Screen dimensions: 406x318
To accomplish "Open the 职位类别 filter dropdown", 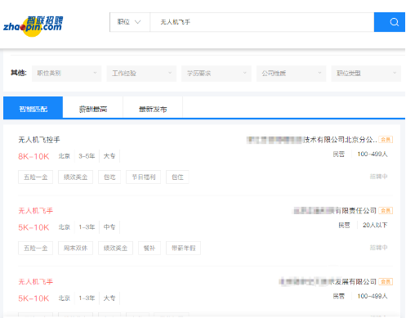I will click(67, 74).
